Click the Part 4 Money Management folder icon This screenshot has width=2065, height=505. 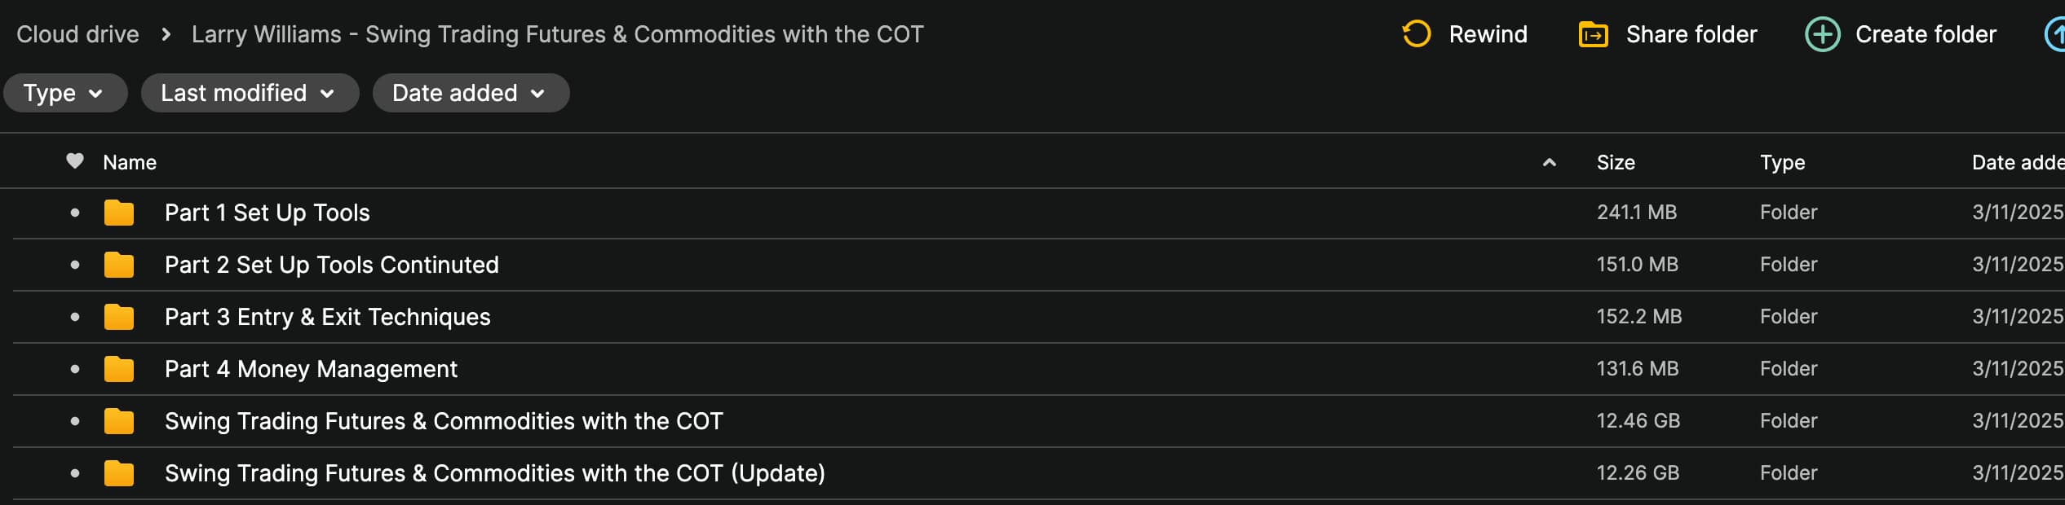point(119,369)
